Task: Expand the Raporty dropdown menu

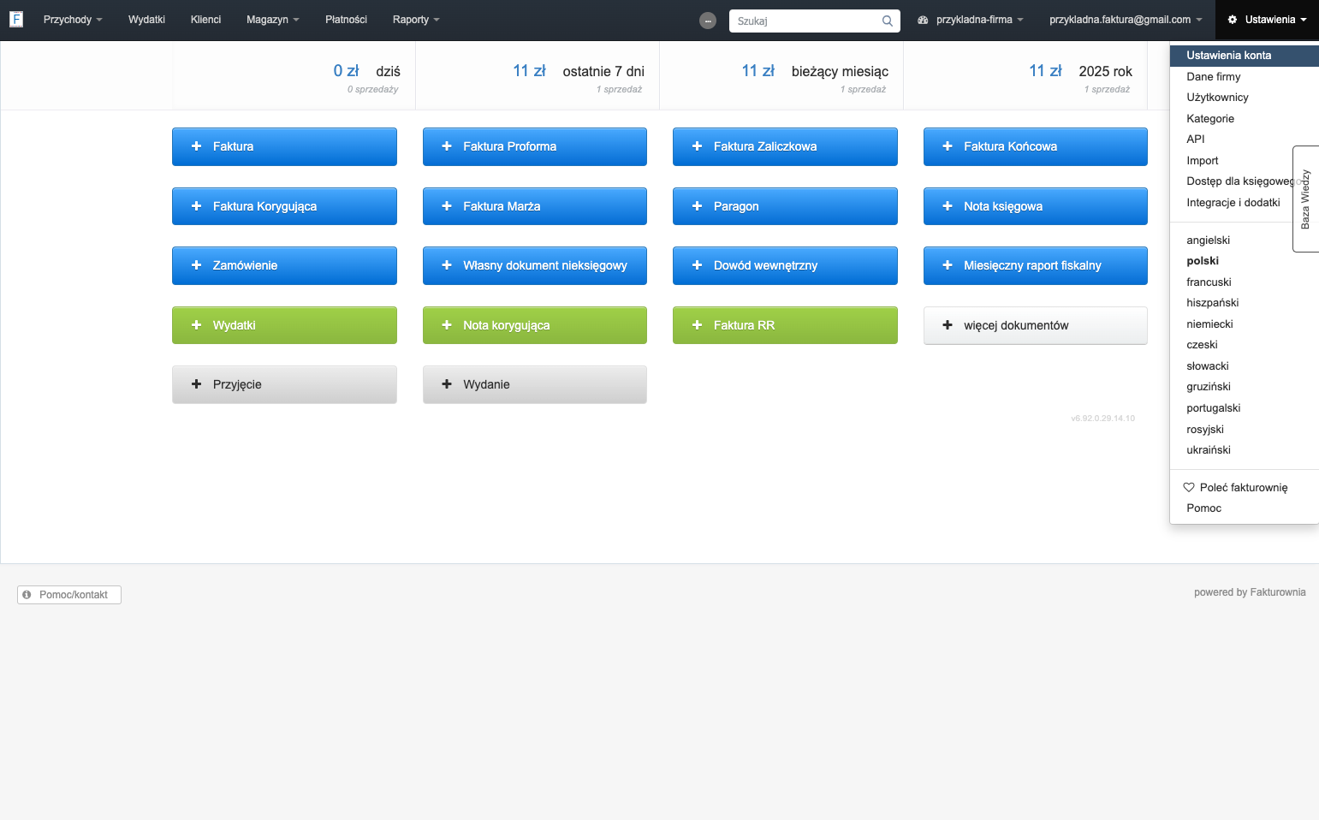Action: point(416,20)
